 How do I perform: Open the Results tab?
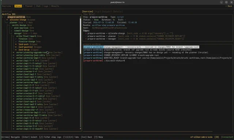click(x=55, y=6)
